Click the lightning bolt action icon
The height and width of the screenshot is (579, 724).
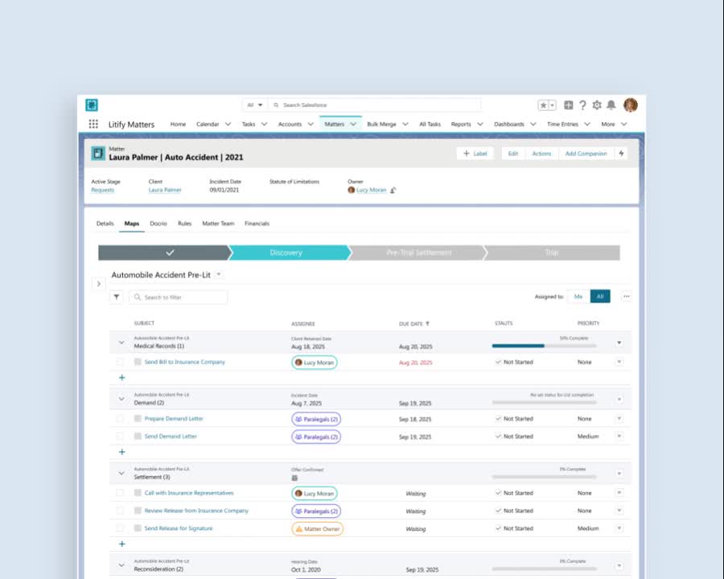(x=622, y=154)
